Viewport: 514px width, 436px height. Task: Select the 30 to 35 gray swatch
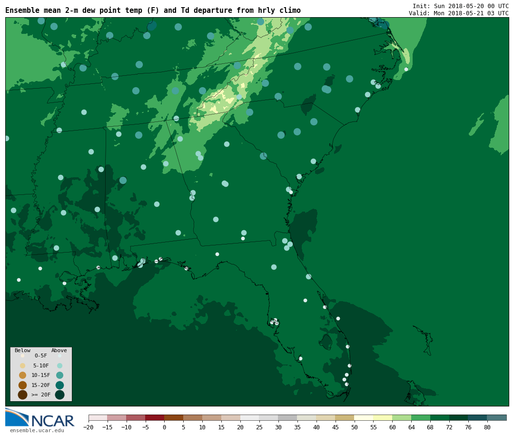pyautogui.click(x=288, y=418)
